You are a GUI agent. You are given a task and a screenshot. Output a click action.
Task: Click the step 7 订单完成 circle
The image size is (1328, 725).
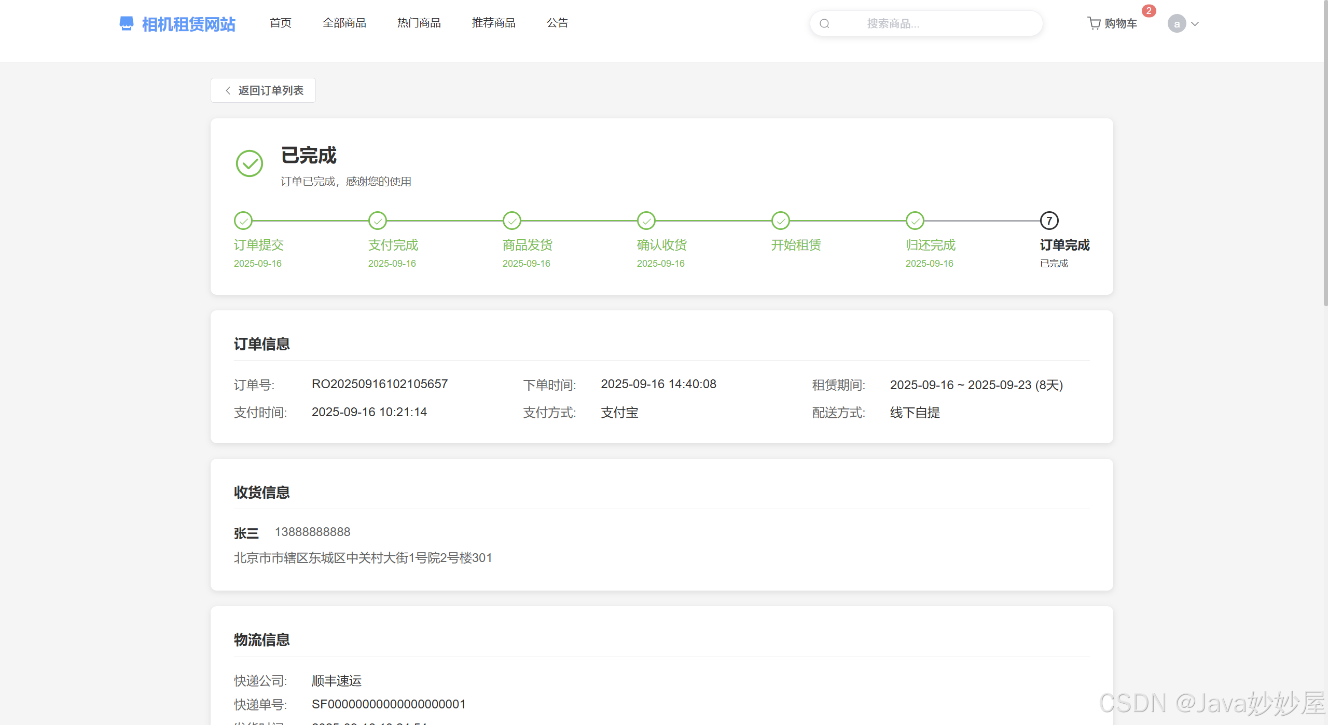[1049, 221]
